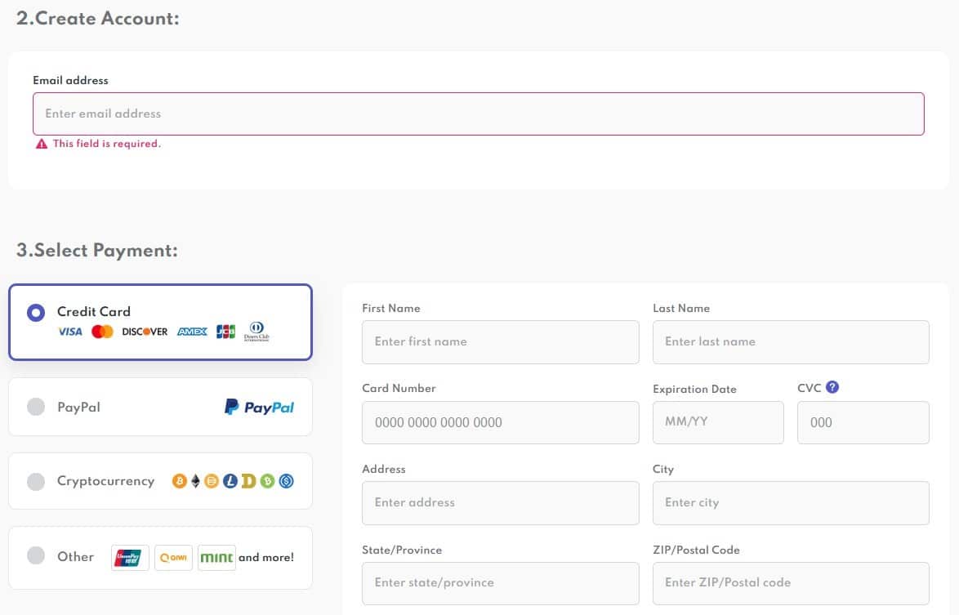
Task: Select the PayPal radio button
Action: tap(36, 407)
